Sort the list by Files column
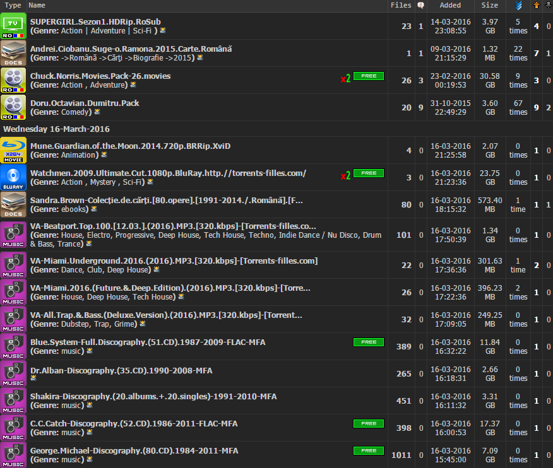This screenshot has height=468, width=553. click(401, 5)
